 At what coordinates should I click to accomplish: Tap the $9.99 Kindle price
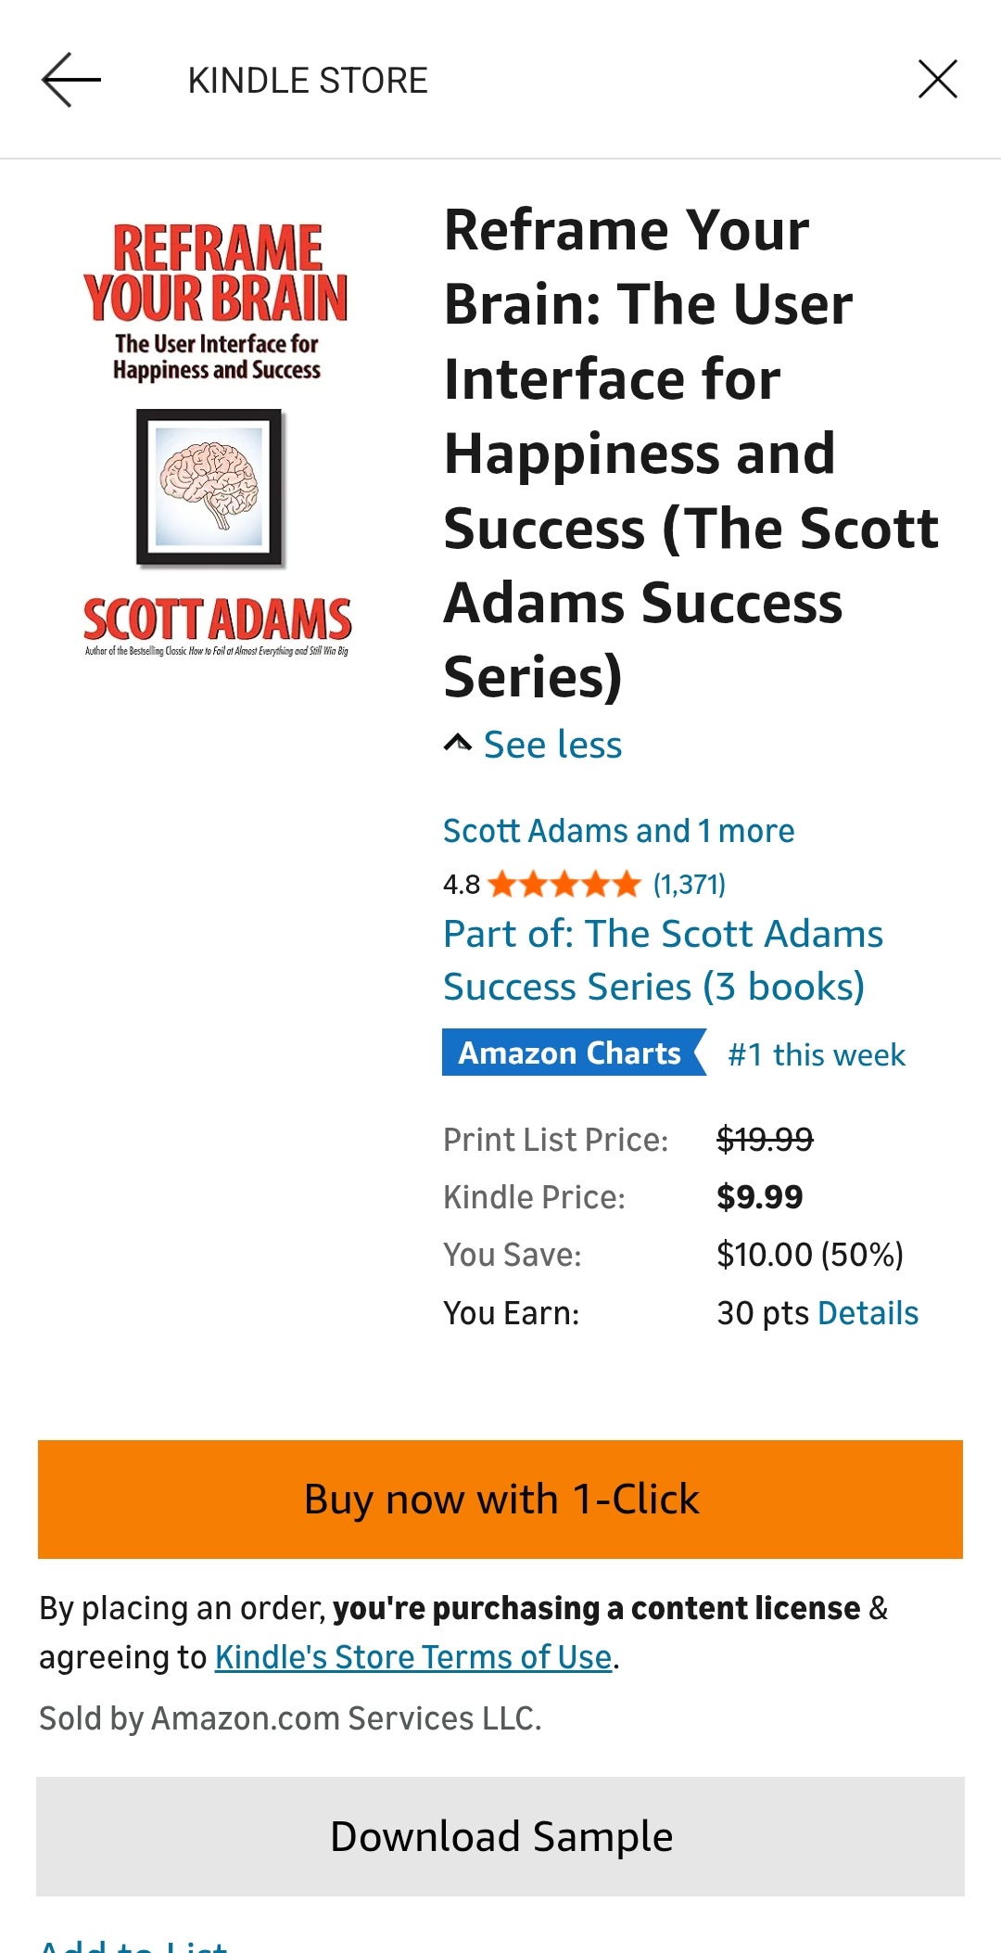(760, 1197)
